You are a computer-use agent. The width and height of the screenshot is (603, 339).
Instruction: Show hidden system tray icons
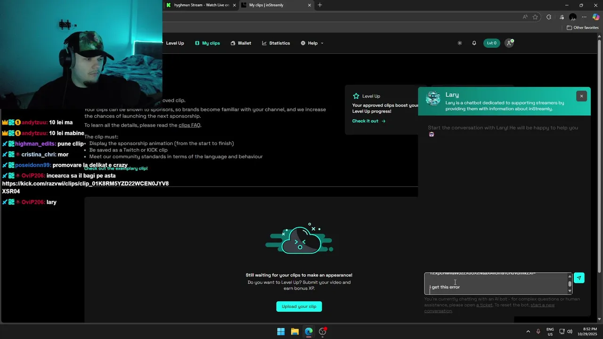coord(528,331)
